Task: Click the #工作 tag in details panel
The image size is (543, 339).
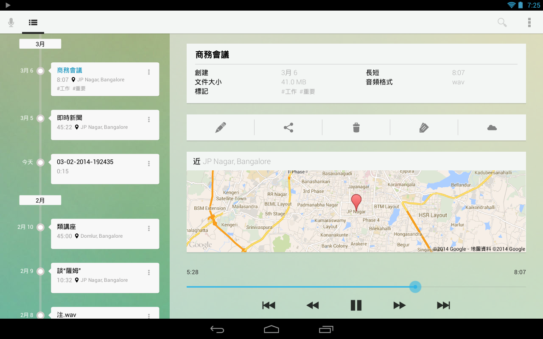Action: (289, 92)
